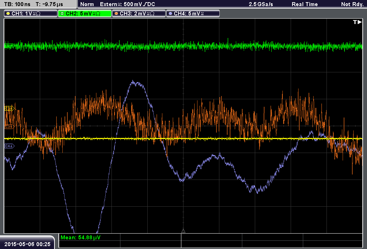Click the Mean: 54.88 µV measurement cell

[x=89, y=238]
